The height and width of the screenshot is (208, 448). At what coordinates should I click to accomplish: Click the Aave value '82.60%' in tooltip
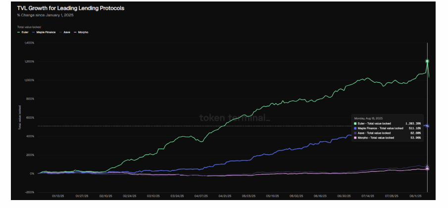click(416, 133)
